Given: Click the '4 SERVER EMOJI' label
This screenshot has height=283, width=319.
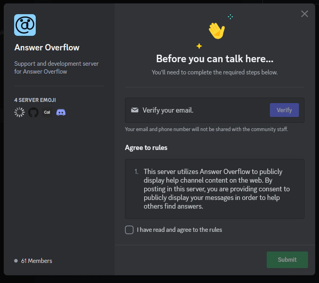Looking at the screenshot, I should (x=35, y=100).
